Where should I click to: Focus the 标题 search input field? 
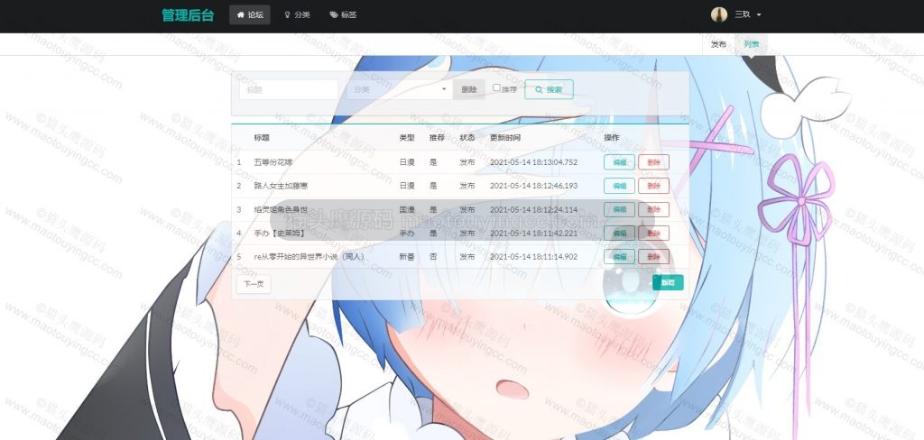coord(289,89)
